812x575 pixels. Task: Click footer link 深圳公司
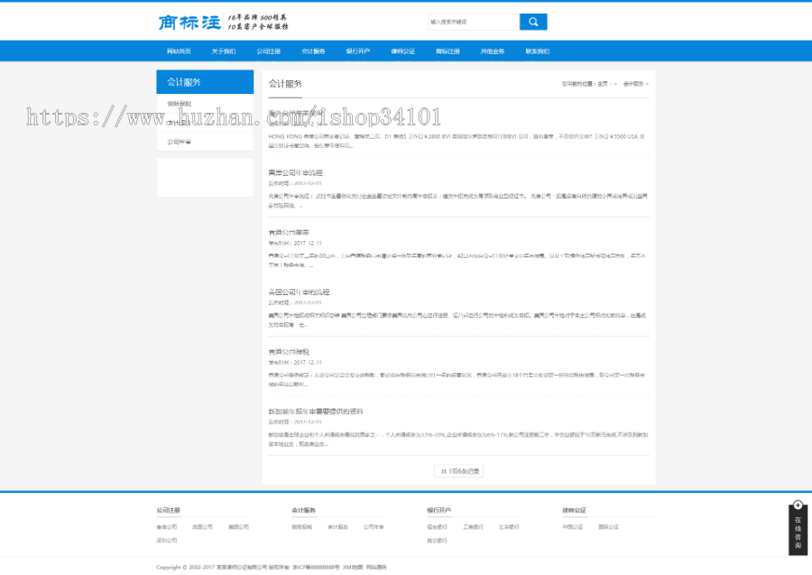click(167, 541)
